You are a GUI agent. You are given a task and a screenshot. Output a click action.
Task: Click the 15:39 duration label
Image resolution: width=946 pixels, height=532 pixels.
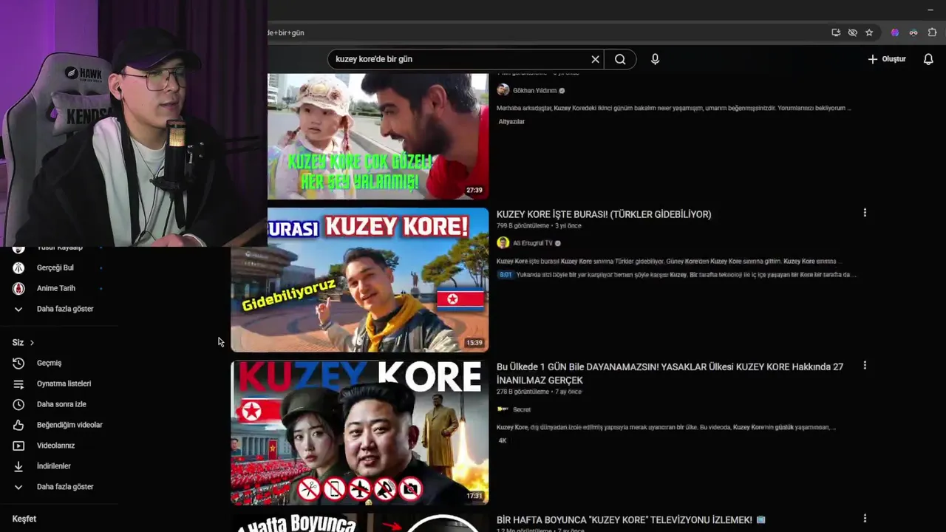(x=474, y=343)
